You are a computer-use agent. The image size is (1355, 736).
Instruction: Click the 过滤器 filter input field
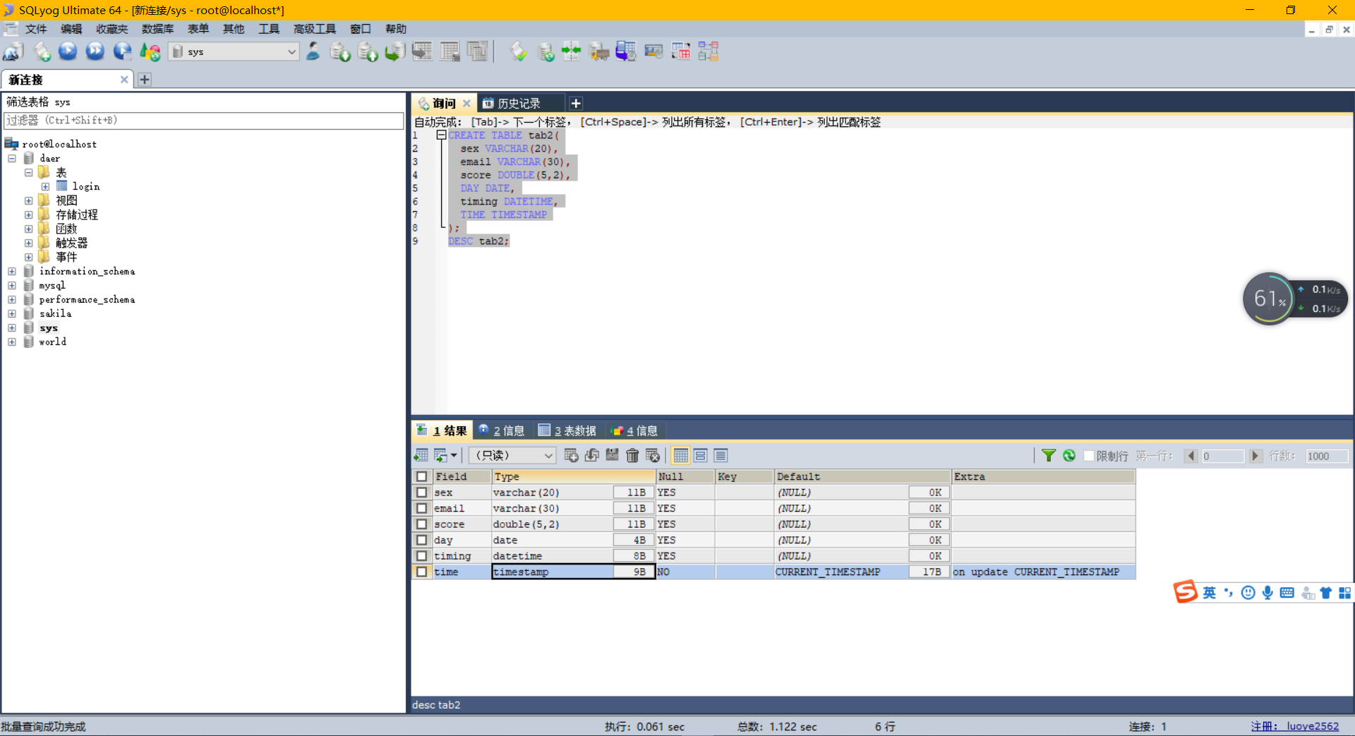pyautogui.click(x=203, y=121)
